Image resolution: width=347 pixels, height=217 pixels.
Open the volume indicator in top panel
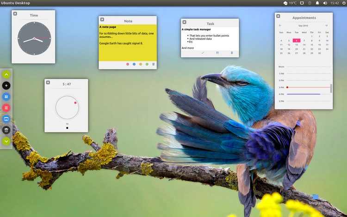coord(325,3)
